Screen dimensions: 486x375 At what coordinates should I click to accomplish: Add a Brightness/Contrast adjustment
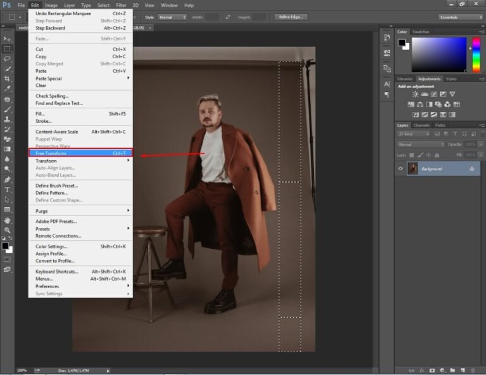tap(415, 94)
